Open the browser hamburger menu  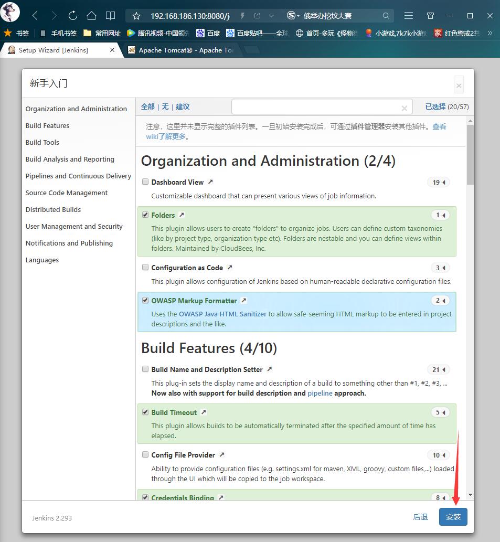coord(409,16)
